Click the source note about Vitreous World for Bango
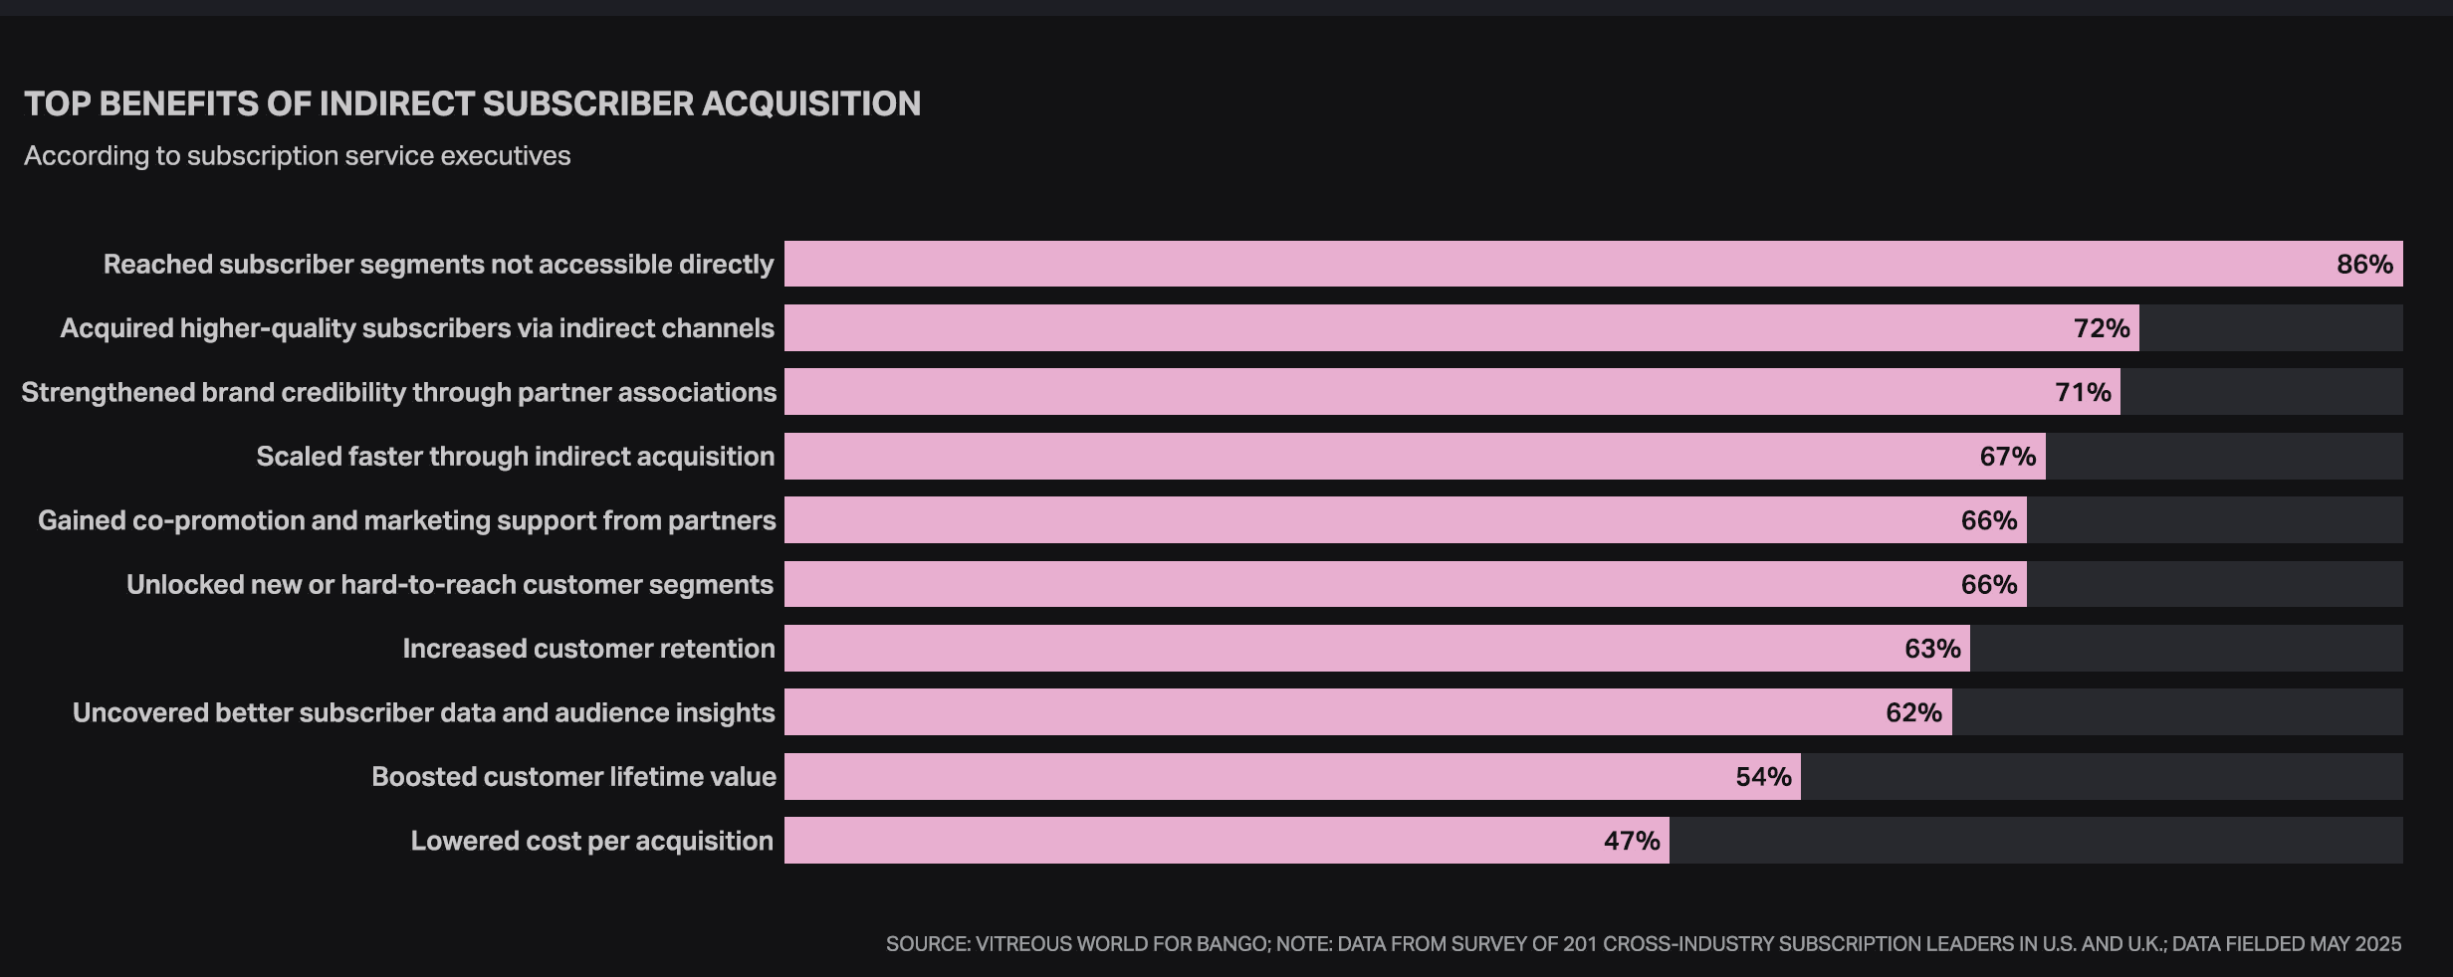2453x977 pixels. tap(1643, 944)
